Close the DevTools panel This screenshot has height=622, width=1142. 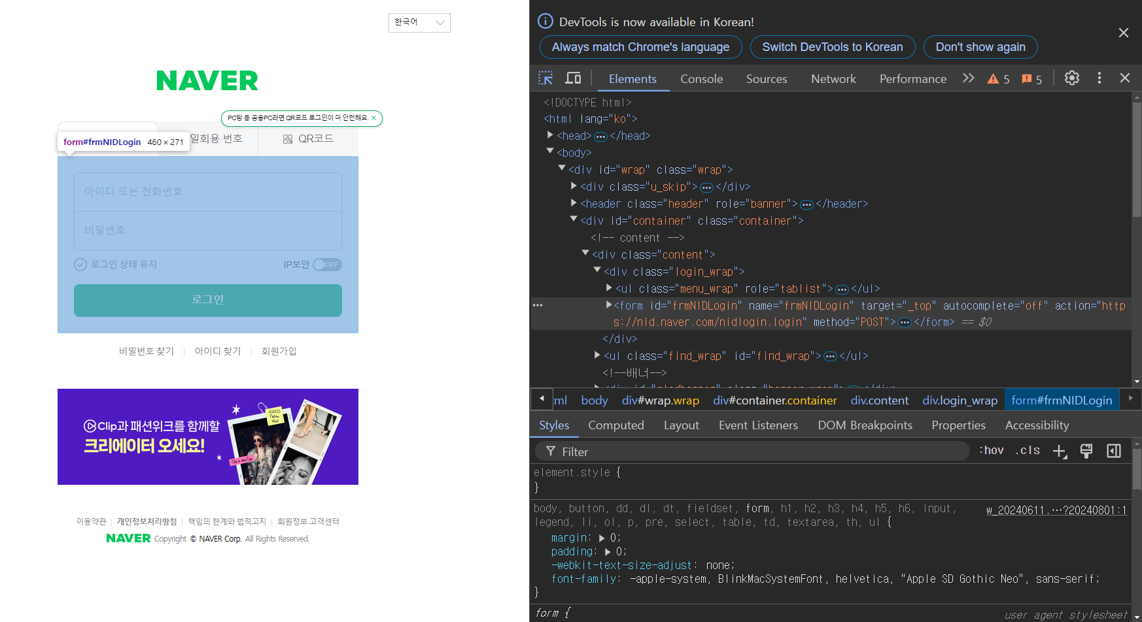[1125, 78]
